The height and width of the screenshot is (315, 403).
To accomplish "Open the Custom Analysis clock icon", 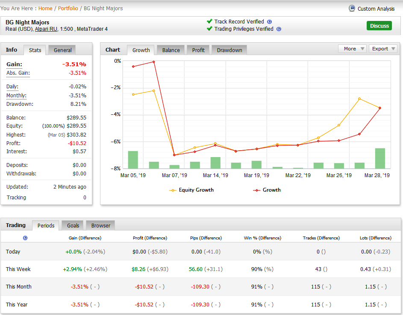I will point(352,8).
